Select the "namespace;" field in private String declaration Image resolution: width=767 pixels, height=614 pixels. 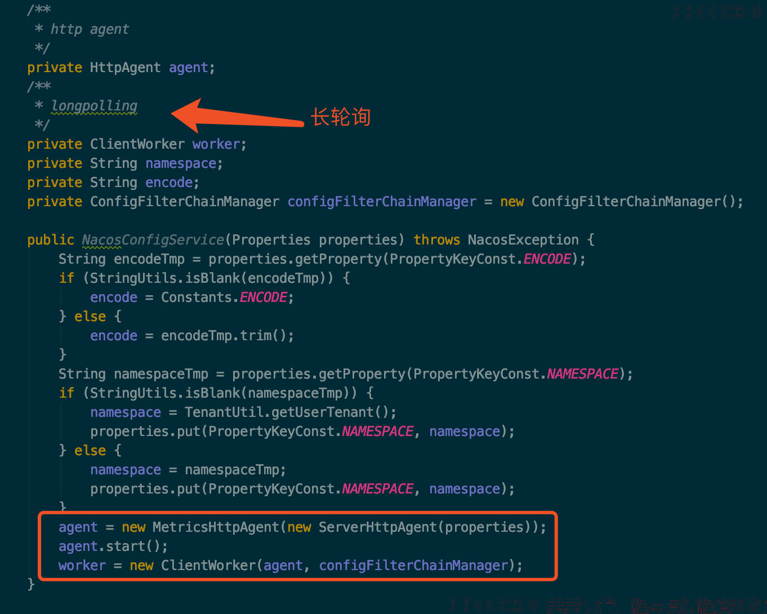[x=184, y=163]
